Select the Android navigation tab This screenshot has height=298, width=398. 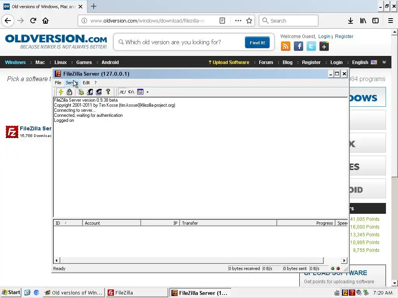110,62
